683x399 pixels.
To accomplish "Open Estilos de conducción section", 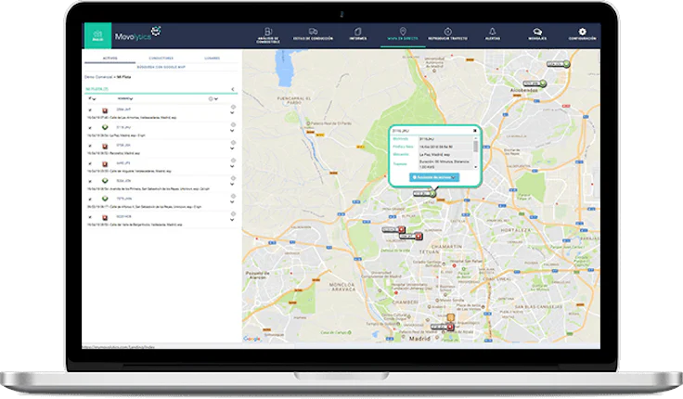I will point(313,34).
